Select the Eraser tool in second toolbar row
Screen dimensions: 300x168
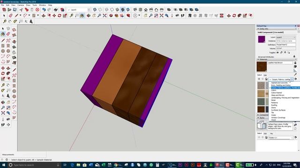point(10,15)
